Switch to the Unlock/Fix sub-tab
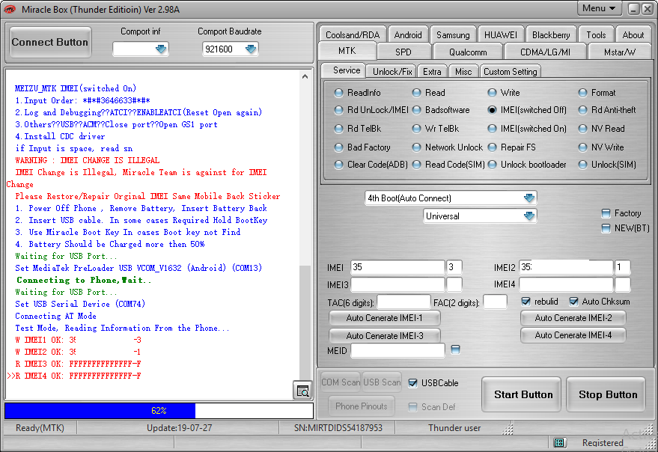 pos(392,72)
